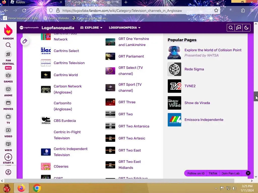Viewport: 258px width, 193px height.
Task: Click the Rede Sigma globe thumbnail
Action: pos(174,69)
